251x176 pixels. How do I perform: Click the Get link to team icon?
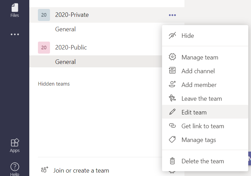click(x=172, y=126)
